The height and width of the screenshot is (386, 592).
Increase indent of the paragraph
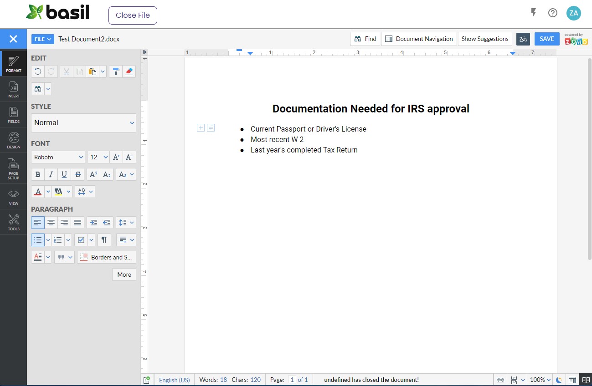point(93,223)
